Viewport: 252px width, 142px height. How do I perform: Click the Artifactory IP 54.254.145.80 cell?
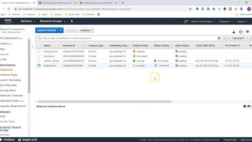(x=232, y=66)
